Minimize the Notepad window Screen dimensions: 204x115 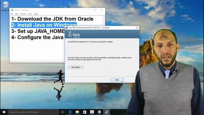88,10
